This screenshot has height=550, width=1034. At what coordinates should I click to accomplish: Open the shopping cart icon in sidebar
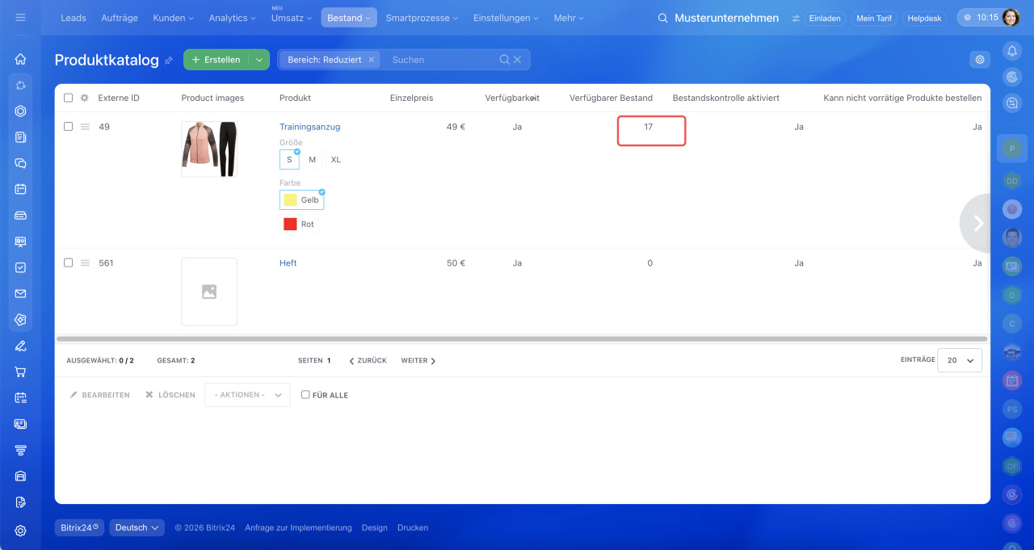[x=20, y=372]
